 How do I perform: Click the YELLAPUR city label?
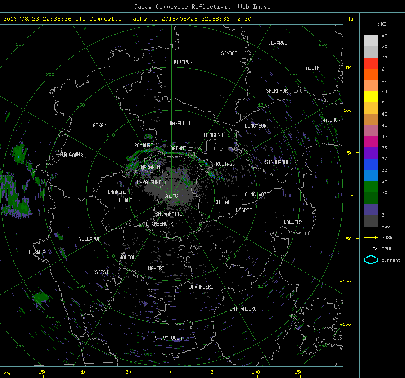90,239
